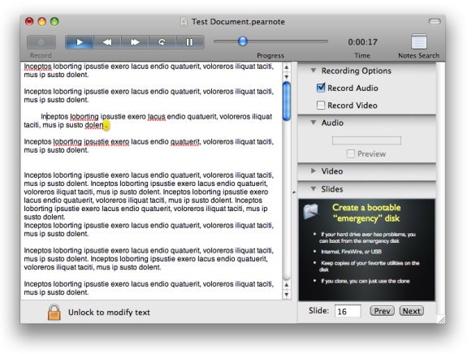Click the toolbar toggle pill in title bar
476x354 pixels.
pyautogui.click(x=435, y=21)
